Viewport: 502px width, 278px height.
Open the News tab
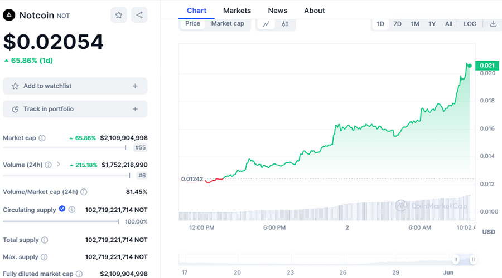point(278,11)
